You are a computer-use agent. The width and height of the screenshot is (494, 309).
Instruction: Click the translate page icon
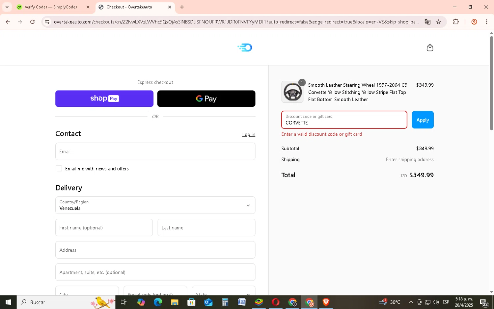click(427, 22)
